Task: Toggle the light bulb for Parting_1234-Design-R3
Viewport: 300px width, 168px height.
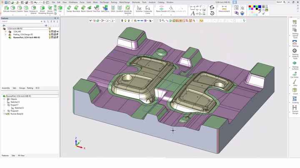Action: coord(50,34)
